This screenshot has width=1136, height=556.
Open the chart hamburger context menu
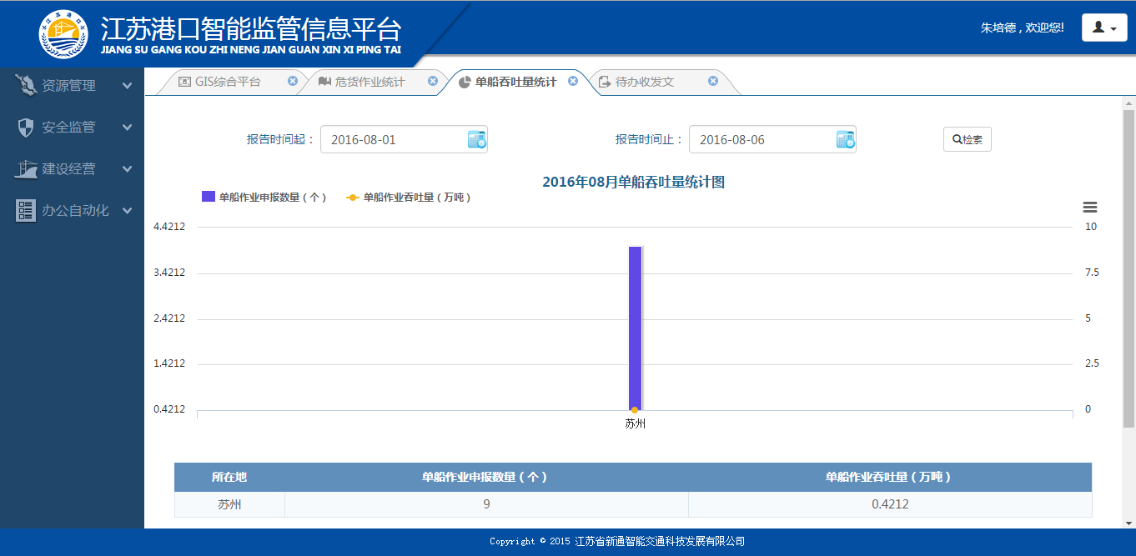coord(1089,208)
